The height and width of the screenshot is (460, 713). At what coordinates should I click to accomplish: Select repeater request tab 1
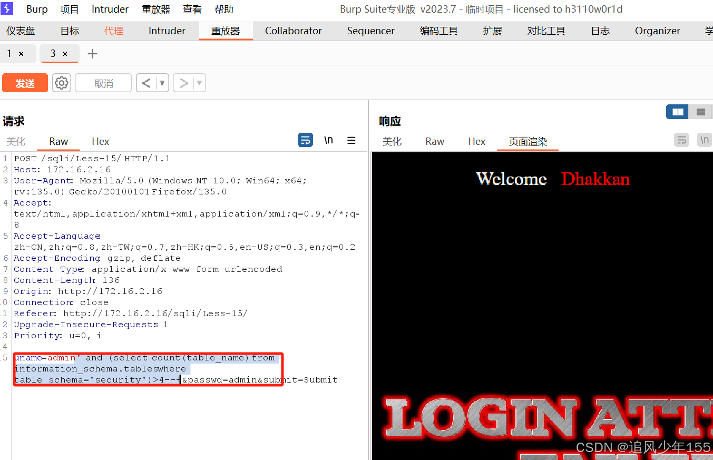[9, 53]
